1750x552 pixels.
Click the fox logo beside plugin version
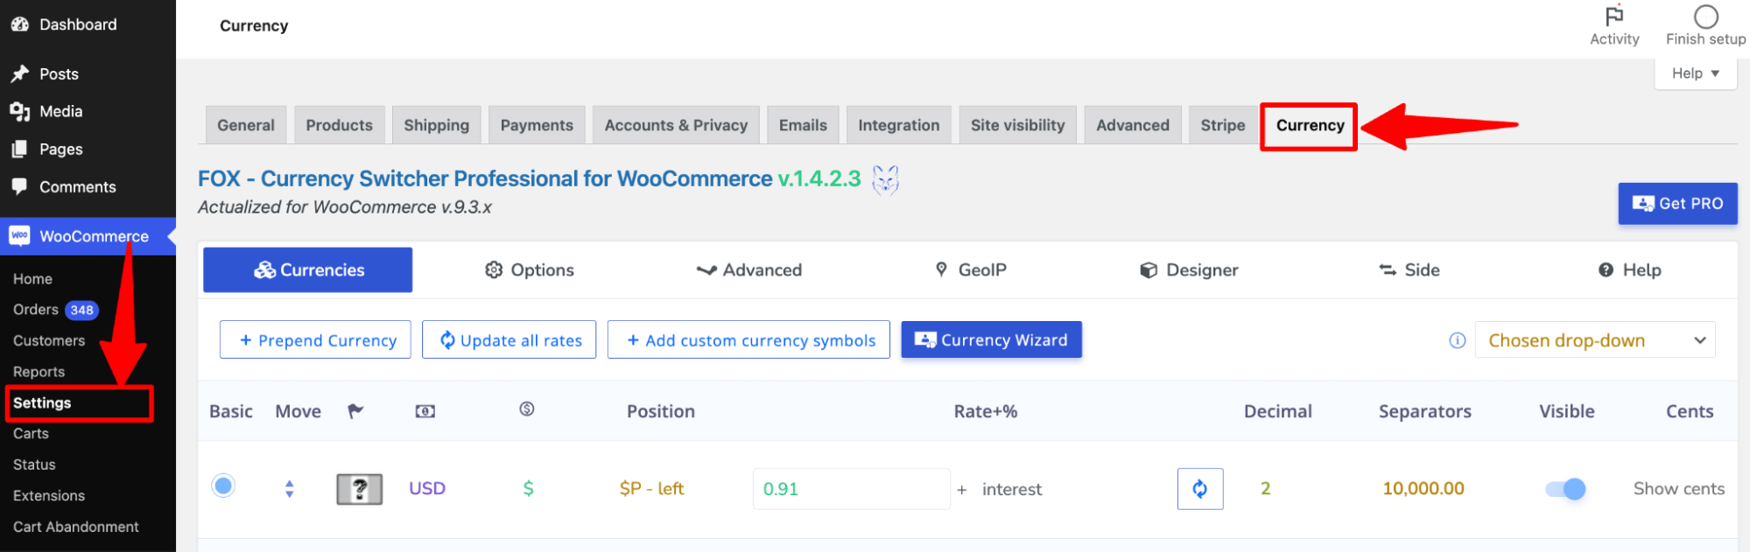[886, 180]
